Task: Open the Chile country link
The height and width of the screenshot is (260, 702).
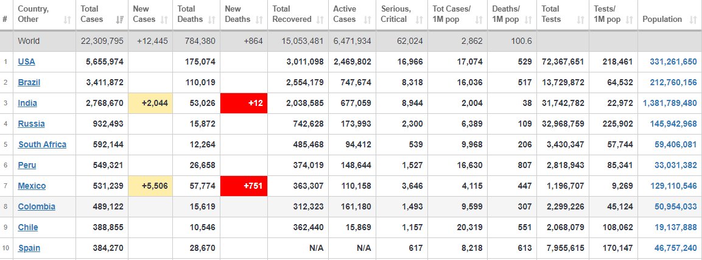Action: [28, 227]
